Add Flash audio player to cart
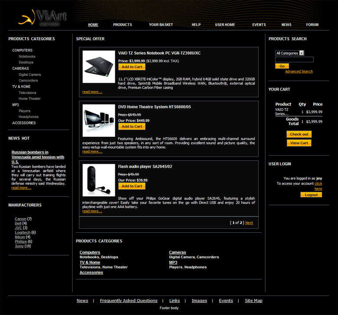338x315 pixels. 132,186
